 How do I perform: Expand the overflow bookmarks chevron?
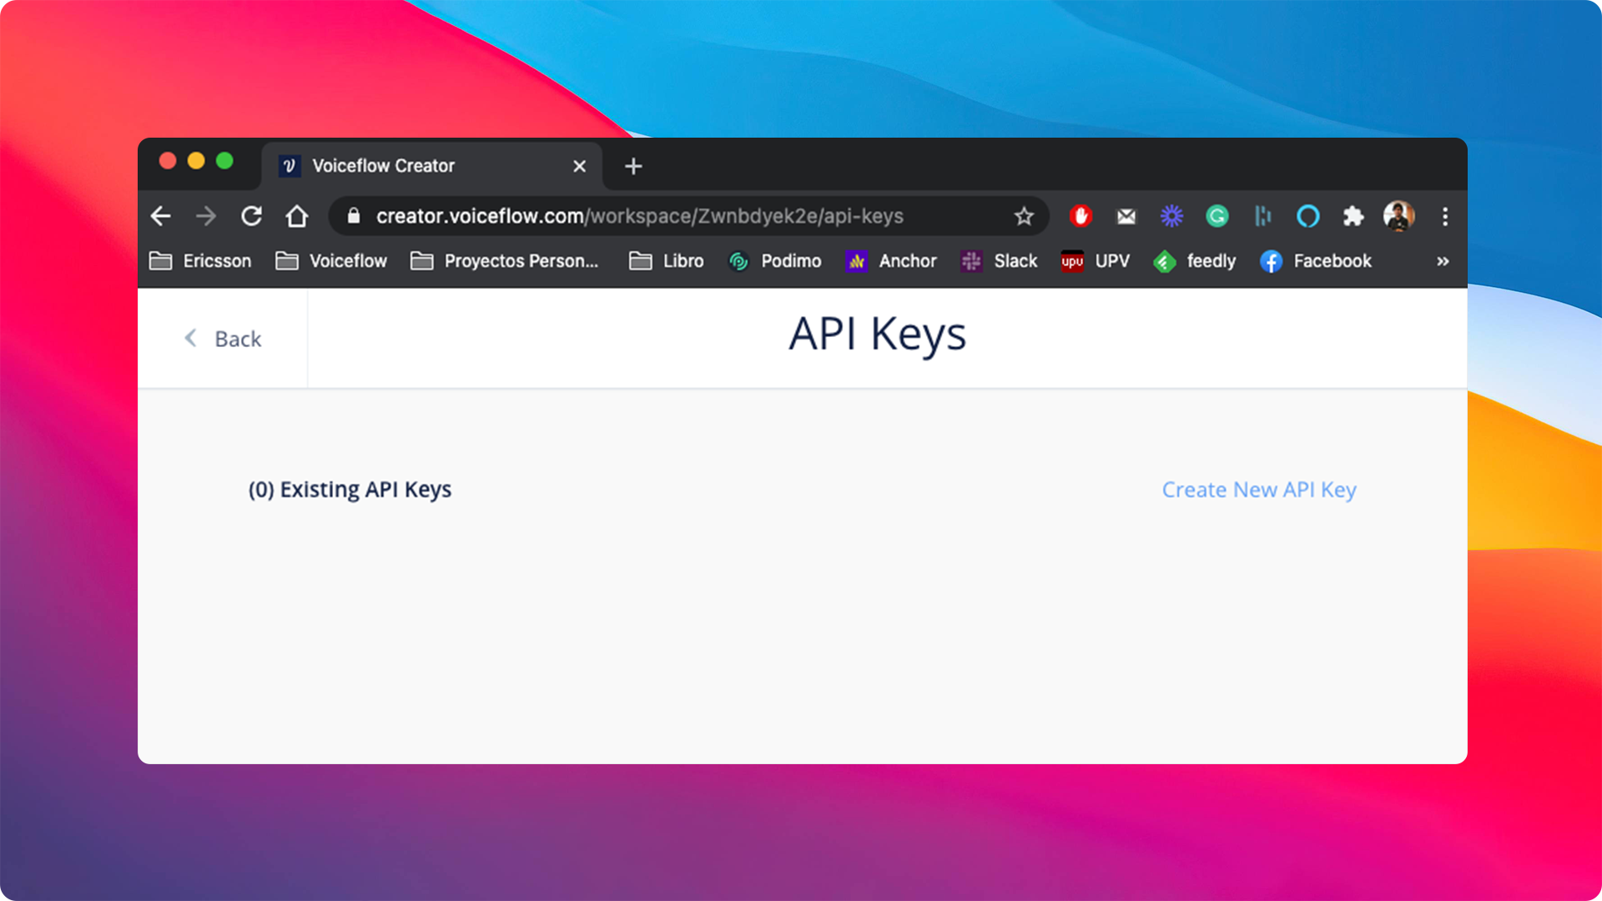(1442, 261)
